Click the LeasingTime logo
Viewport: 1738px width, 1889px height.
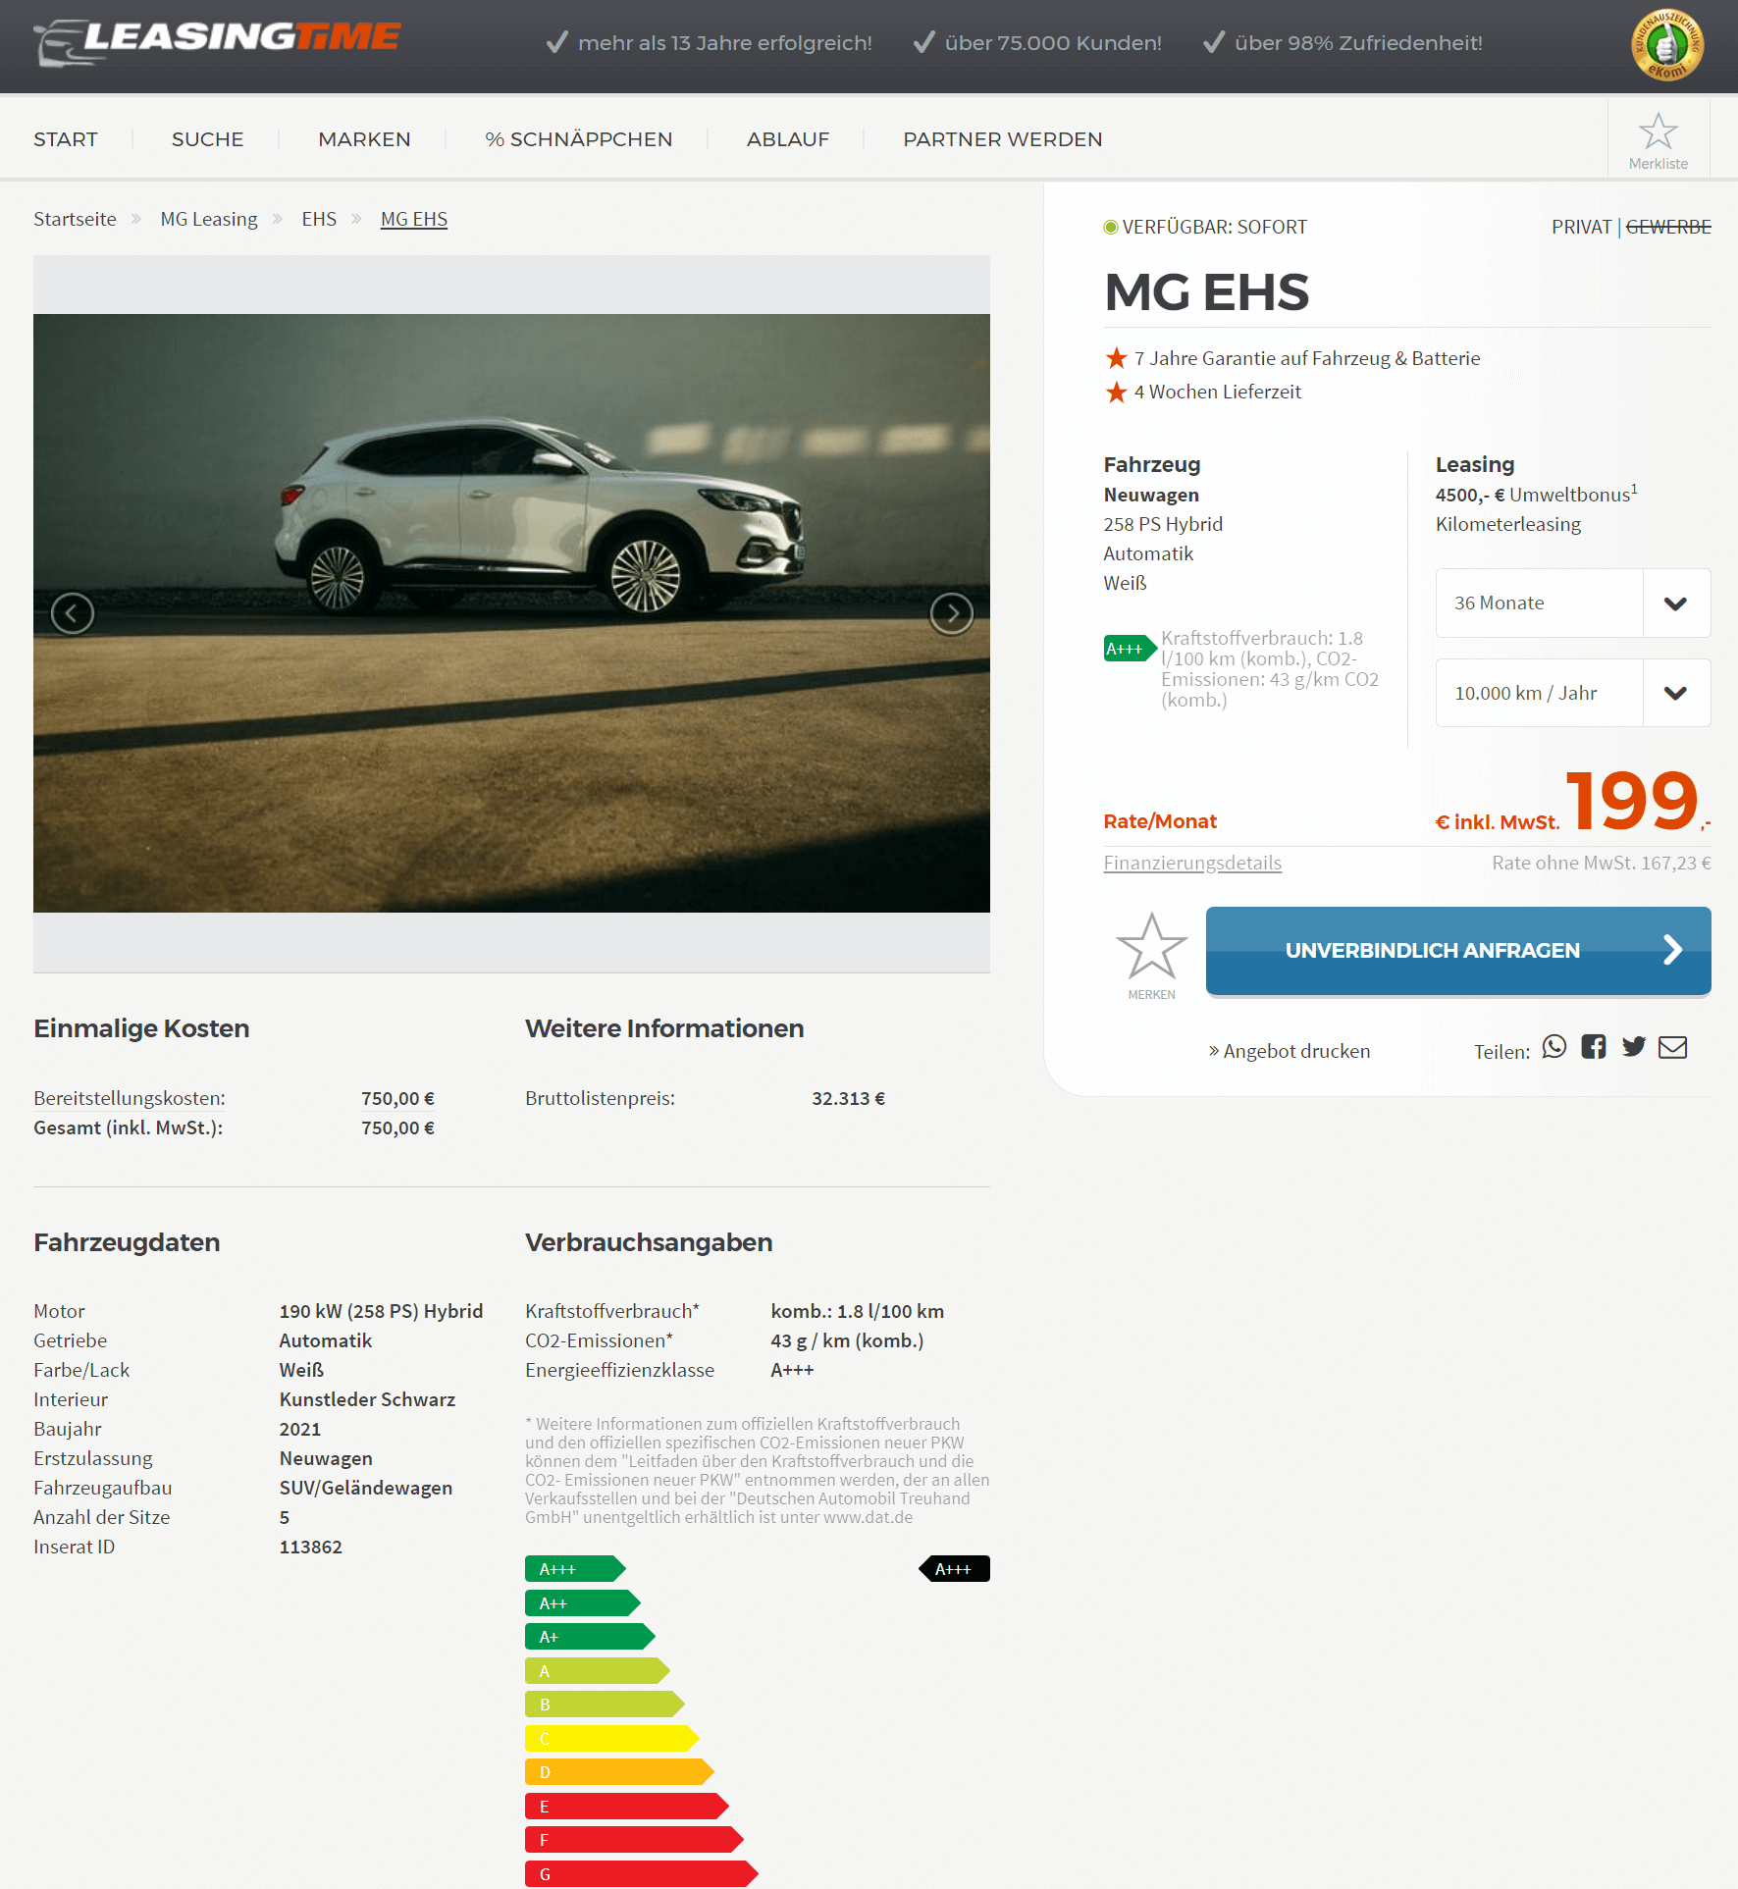217,42
